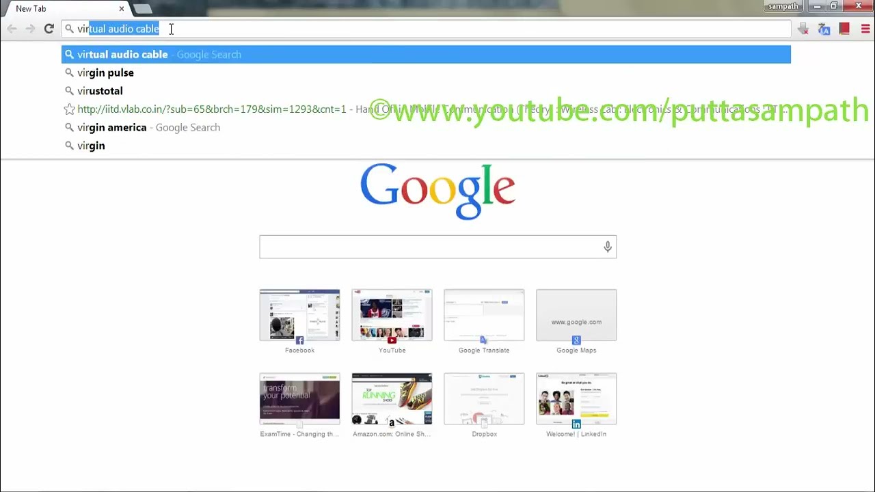The image size is (875, 492).
Task: Click the Google Translate extension icon
Action: [824, 29]
